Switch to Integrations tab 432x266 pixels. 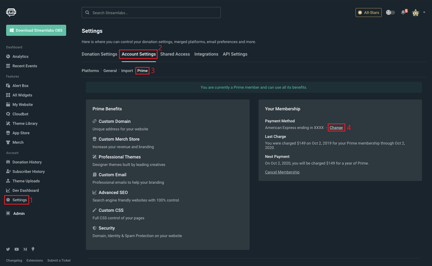(x=206, y=54)
